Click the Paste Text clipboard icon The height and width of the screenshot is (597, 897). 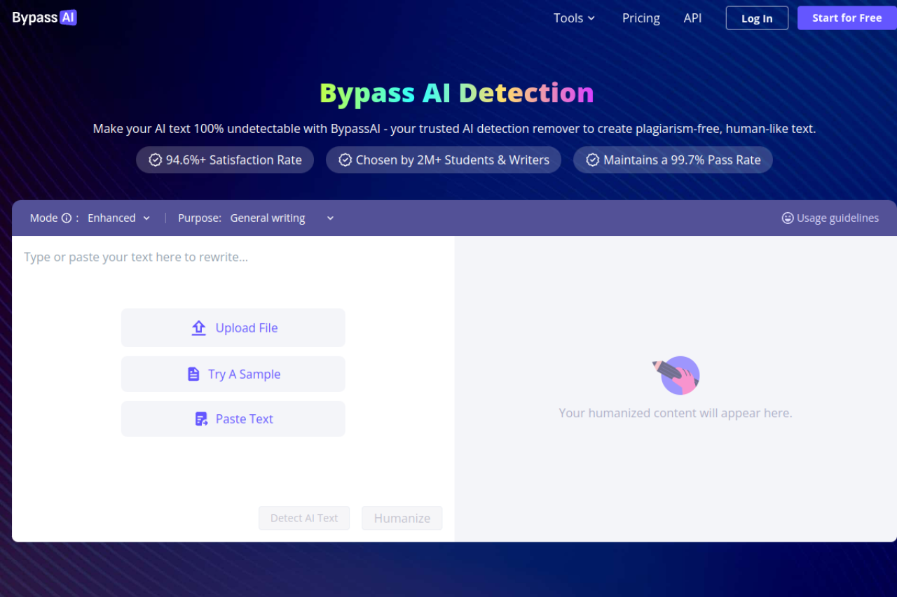coord(201,419)
